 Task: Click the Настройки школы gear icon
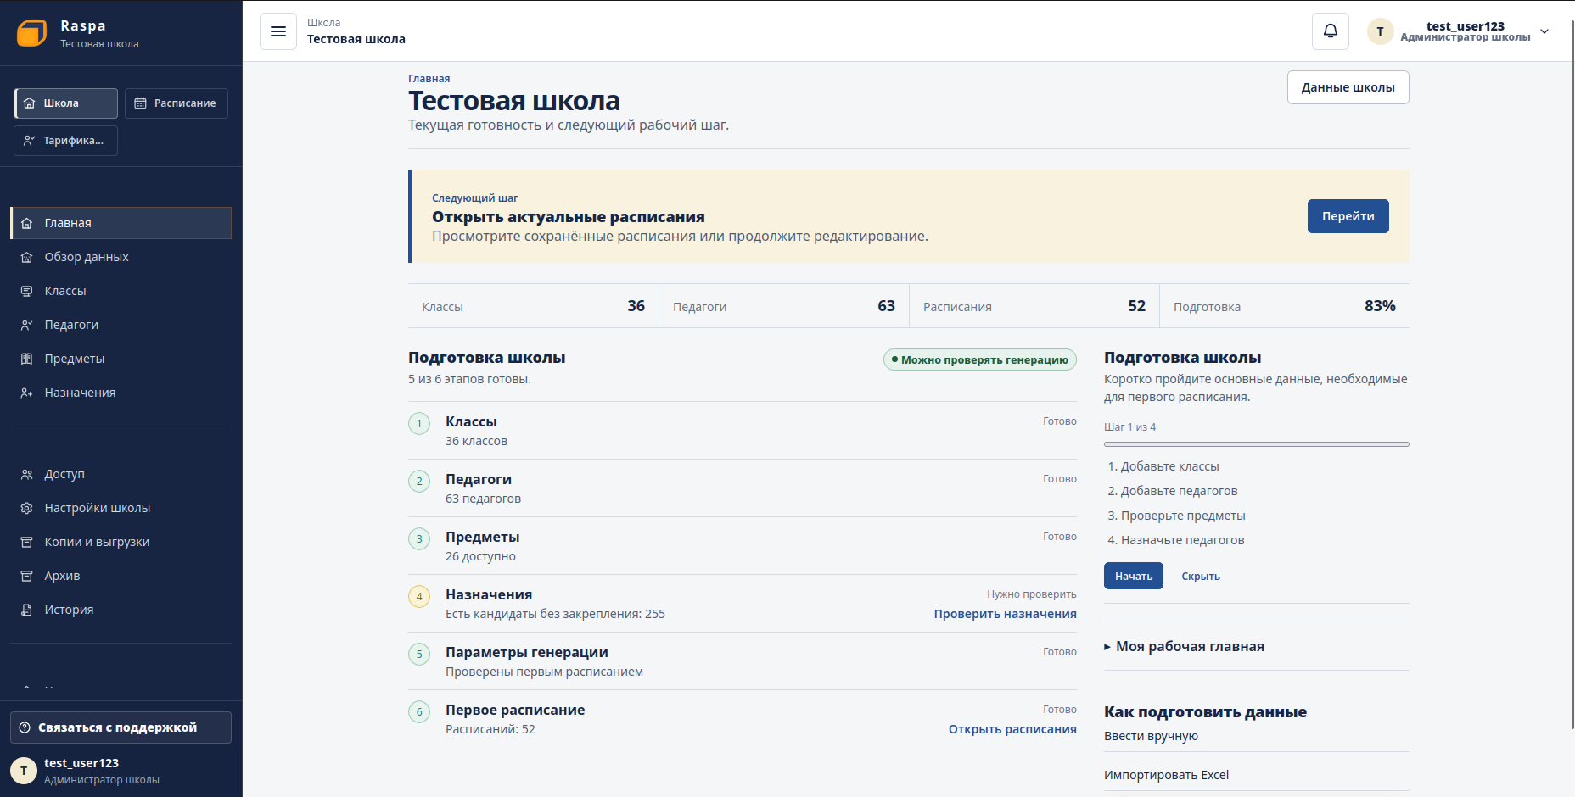click(x=27, y=508)
